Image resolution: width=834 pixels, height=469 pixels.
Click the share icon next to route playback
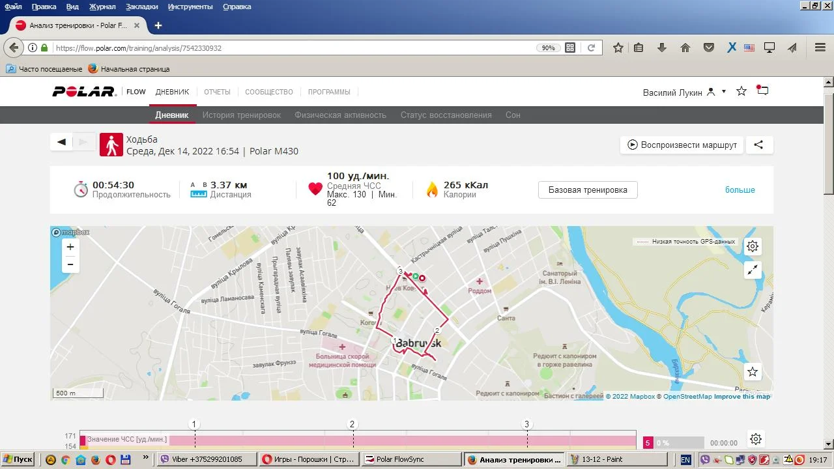tap(758, 145)
